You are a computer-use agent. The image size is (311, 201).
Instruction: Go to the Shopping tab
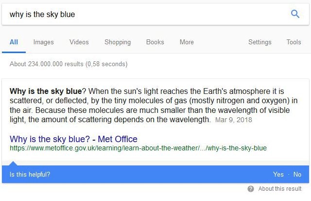tap(118, 42)
